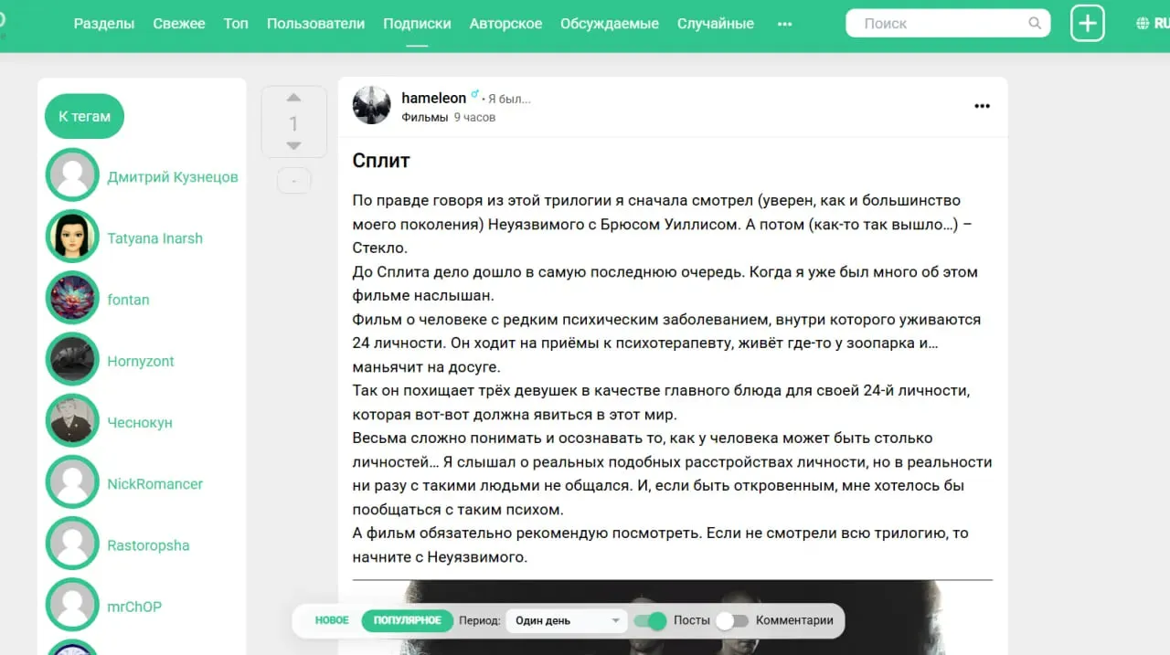Click the minus button under vote counter
The image size is (1170, 655).
[x=293, y=181]
